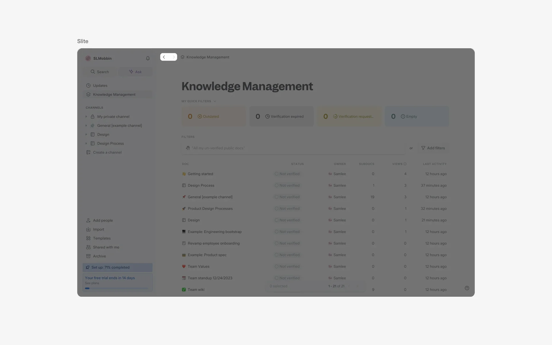Click the pin icon next to General example channel
The width and height of the screenshot is (552, 345).
92,126
